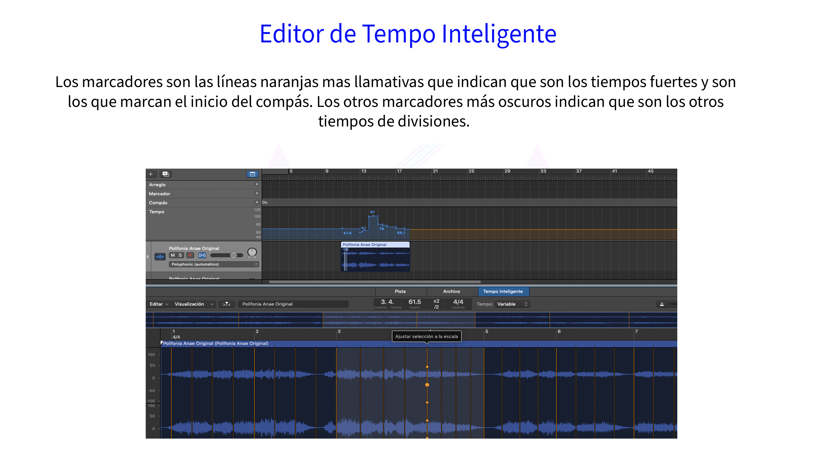Add an item to the Marcador track
This screenshot has height=459, width=817.
point(257,193)
